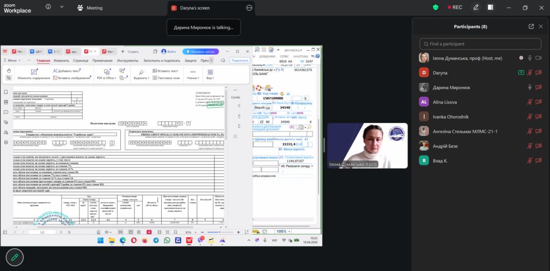Click the green encryption shield icon
Screen dimensions: 550x271
[436, 8]
